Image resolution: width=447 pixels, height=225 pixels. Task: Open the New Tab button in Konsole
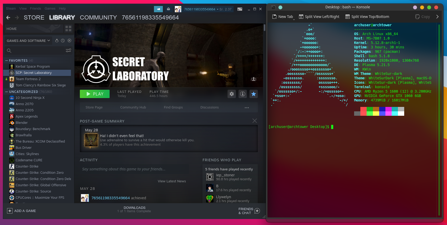tap(283, 17)
